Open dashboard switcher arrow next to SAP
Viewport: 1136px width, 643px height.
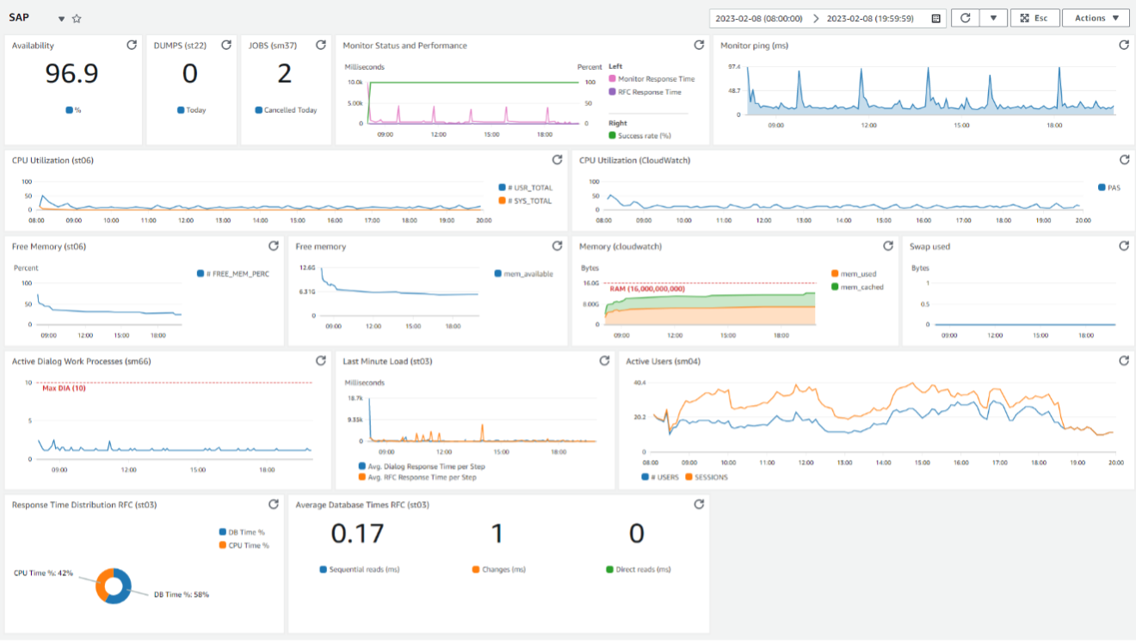pyautogui.click(x=61, y=19)
